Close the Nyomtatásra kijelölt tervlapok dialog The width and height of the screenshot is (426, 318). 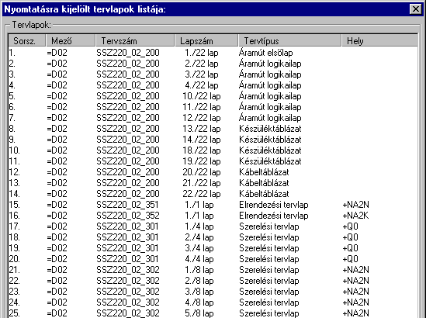pos(416,9)
